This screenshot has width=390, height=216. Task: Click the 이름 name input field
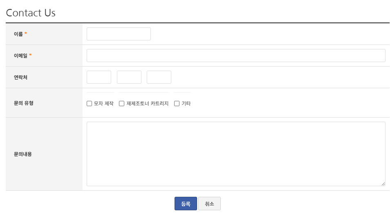pos(119,34)
